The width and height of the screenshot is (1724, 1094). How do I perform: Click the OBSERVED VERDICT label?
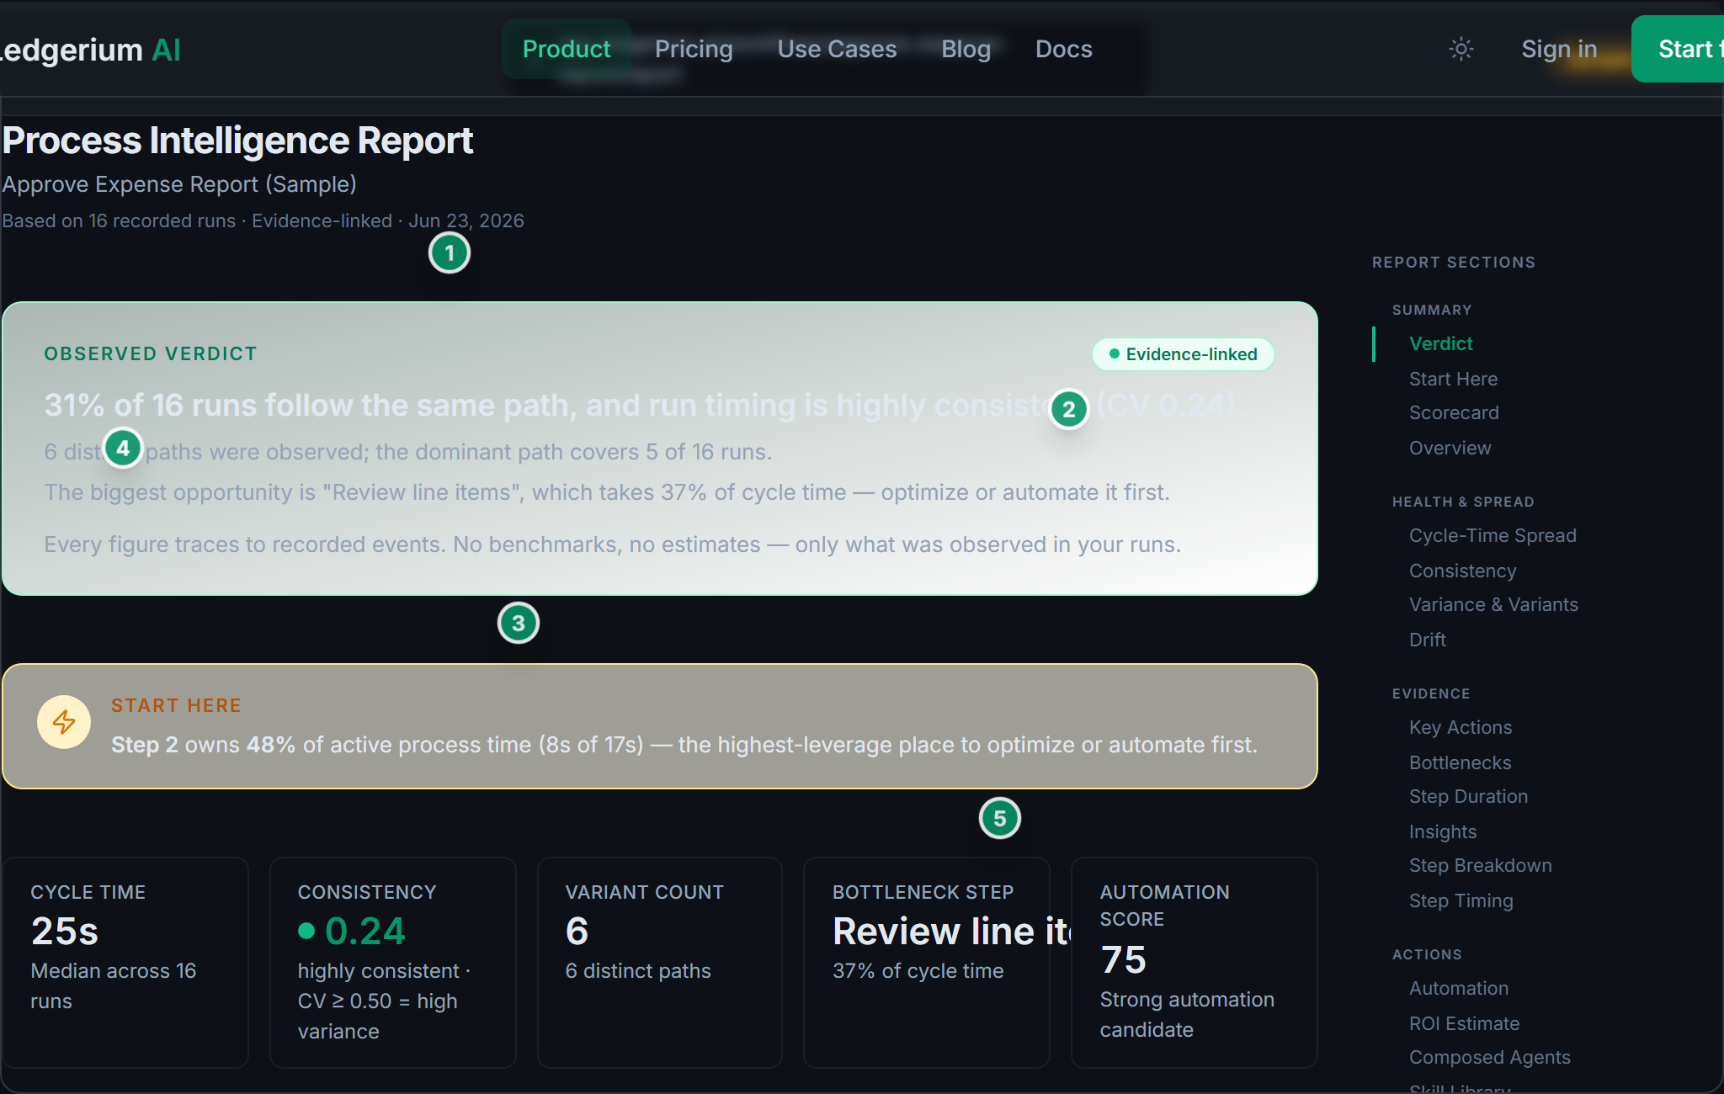coord(151,353)
